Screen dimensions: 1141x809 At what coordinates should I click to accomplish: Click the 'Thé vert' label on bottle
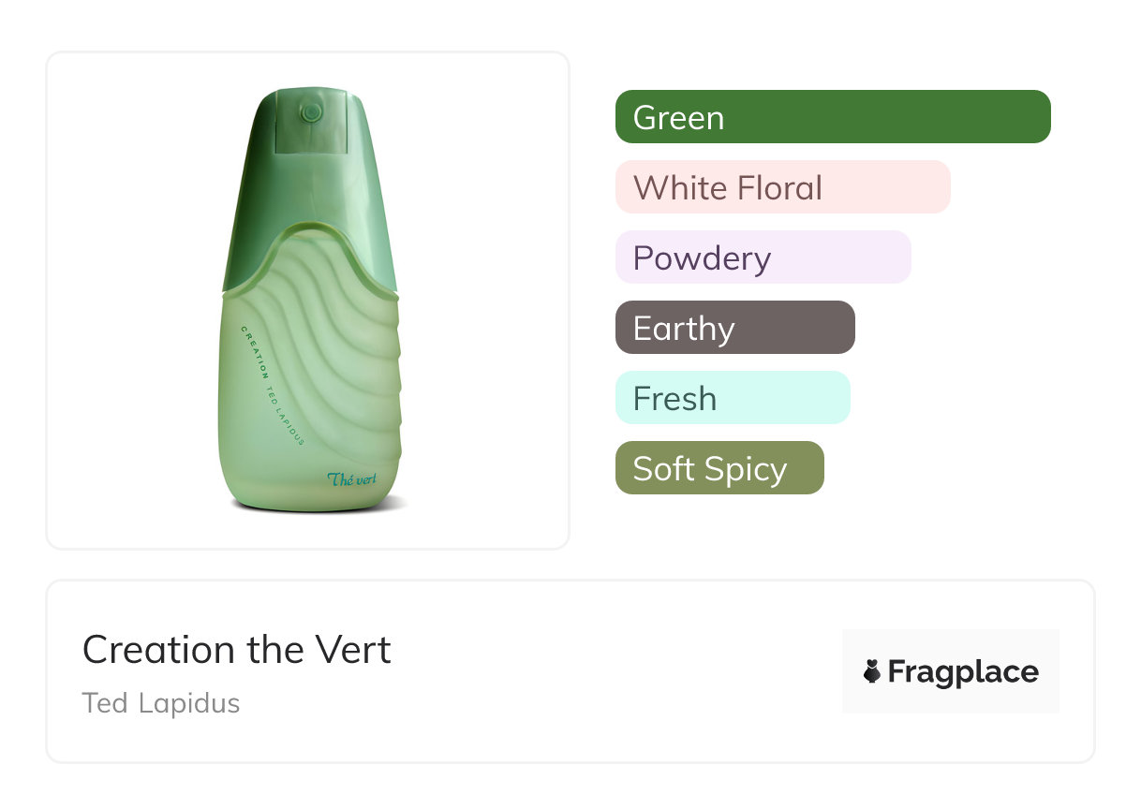[x=352, y=479]
